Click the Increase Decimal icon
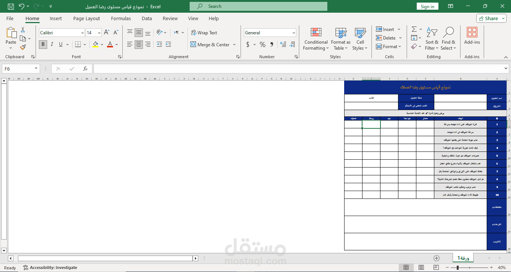The image size is (511, 272). click(283, 44)
